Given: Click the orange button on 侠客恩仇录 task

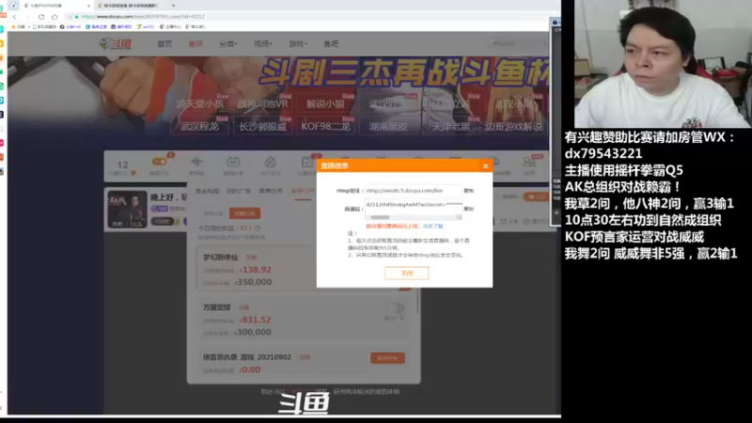Looking at the screenshot, I should pos(387,358).
